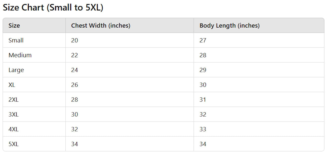Click body length value 31 for 2XL
The image size is (331, 155).
pyautogui.click(x=203, y=100)
